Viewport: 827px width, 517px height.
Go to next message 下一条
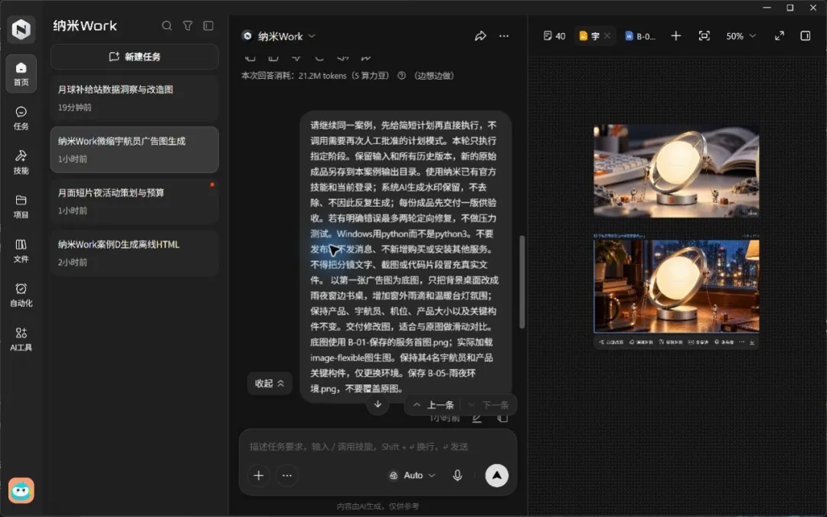point(489,405)
